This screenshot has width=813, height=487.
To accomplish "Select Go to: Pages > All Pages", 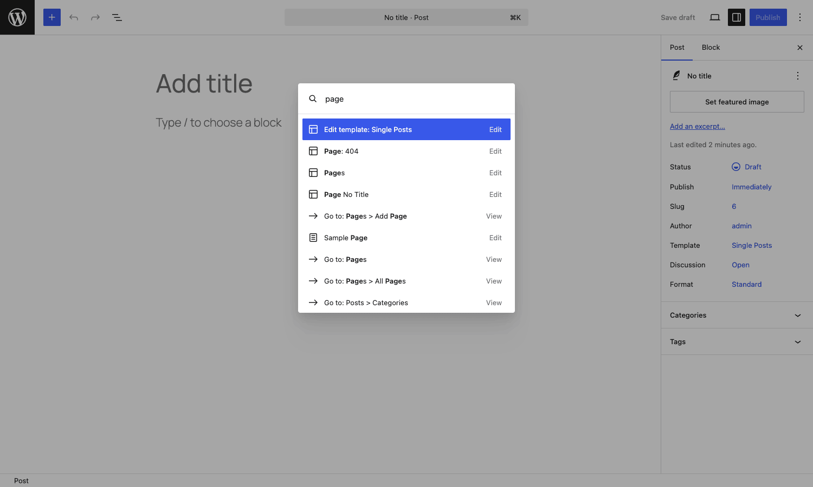I will [x=406, y=281].
